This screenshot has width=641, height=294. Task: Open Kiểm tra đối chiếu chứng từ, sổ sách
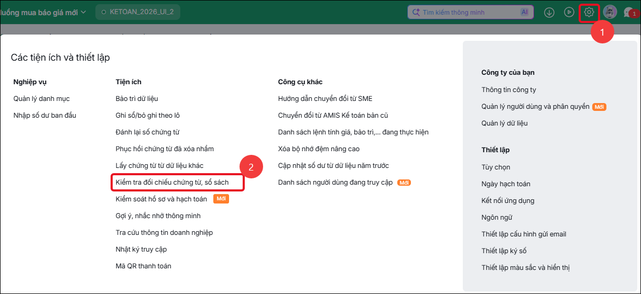pos(172,182)
